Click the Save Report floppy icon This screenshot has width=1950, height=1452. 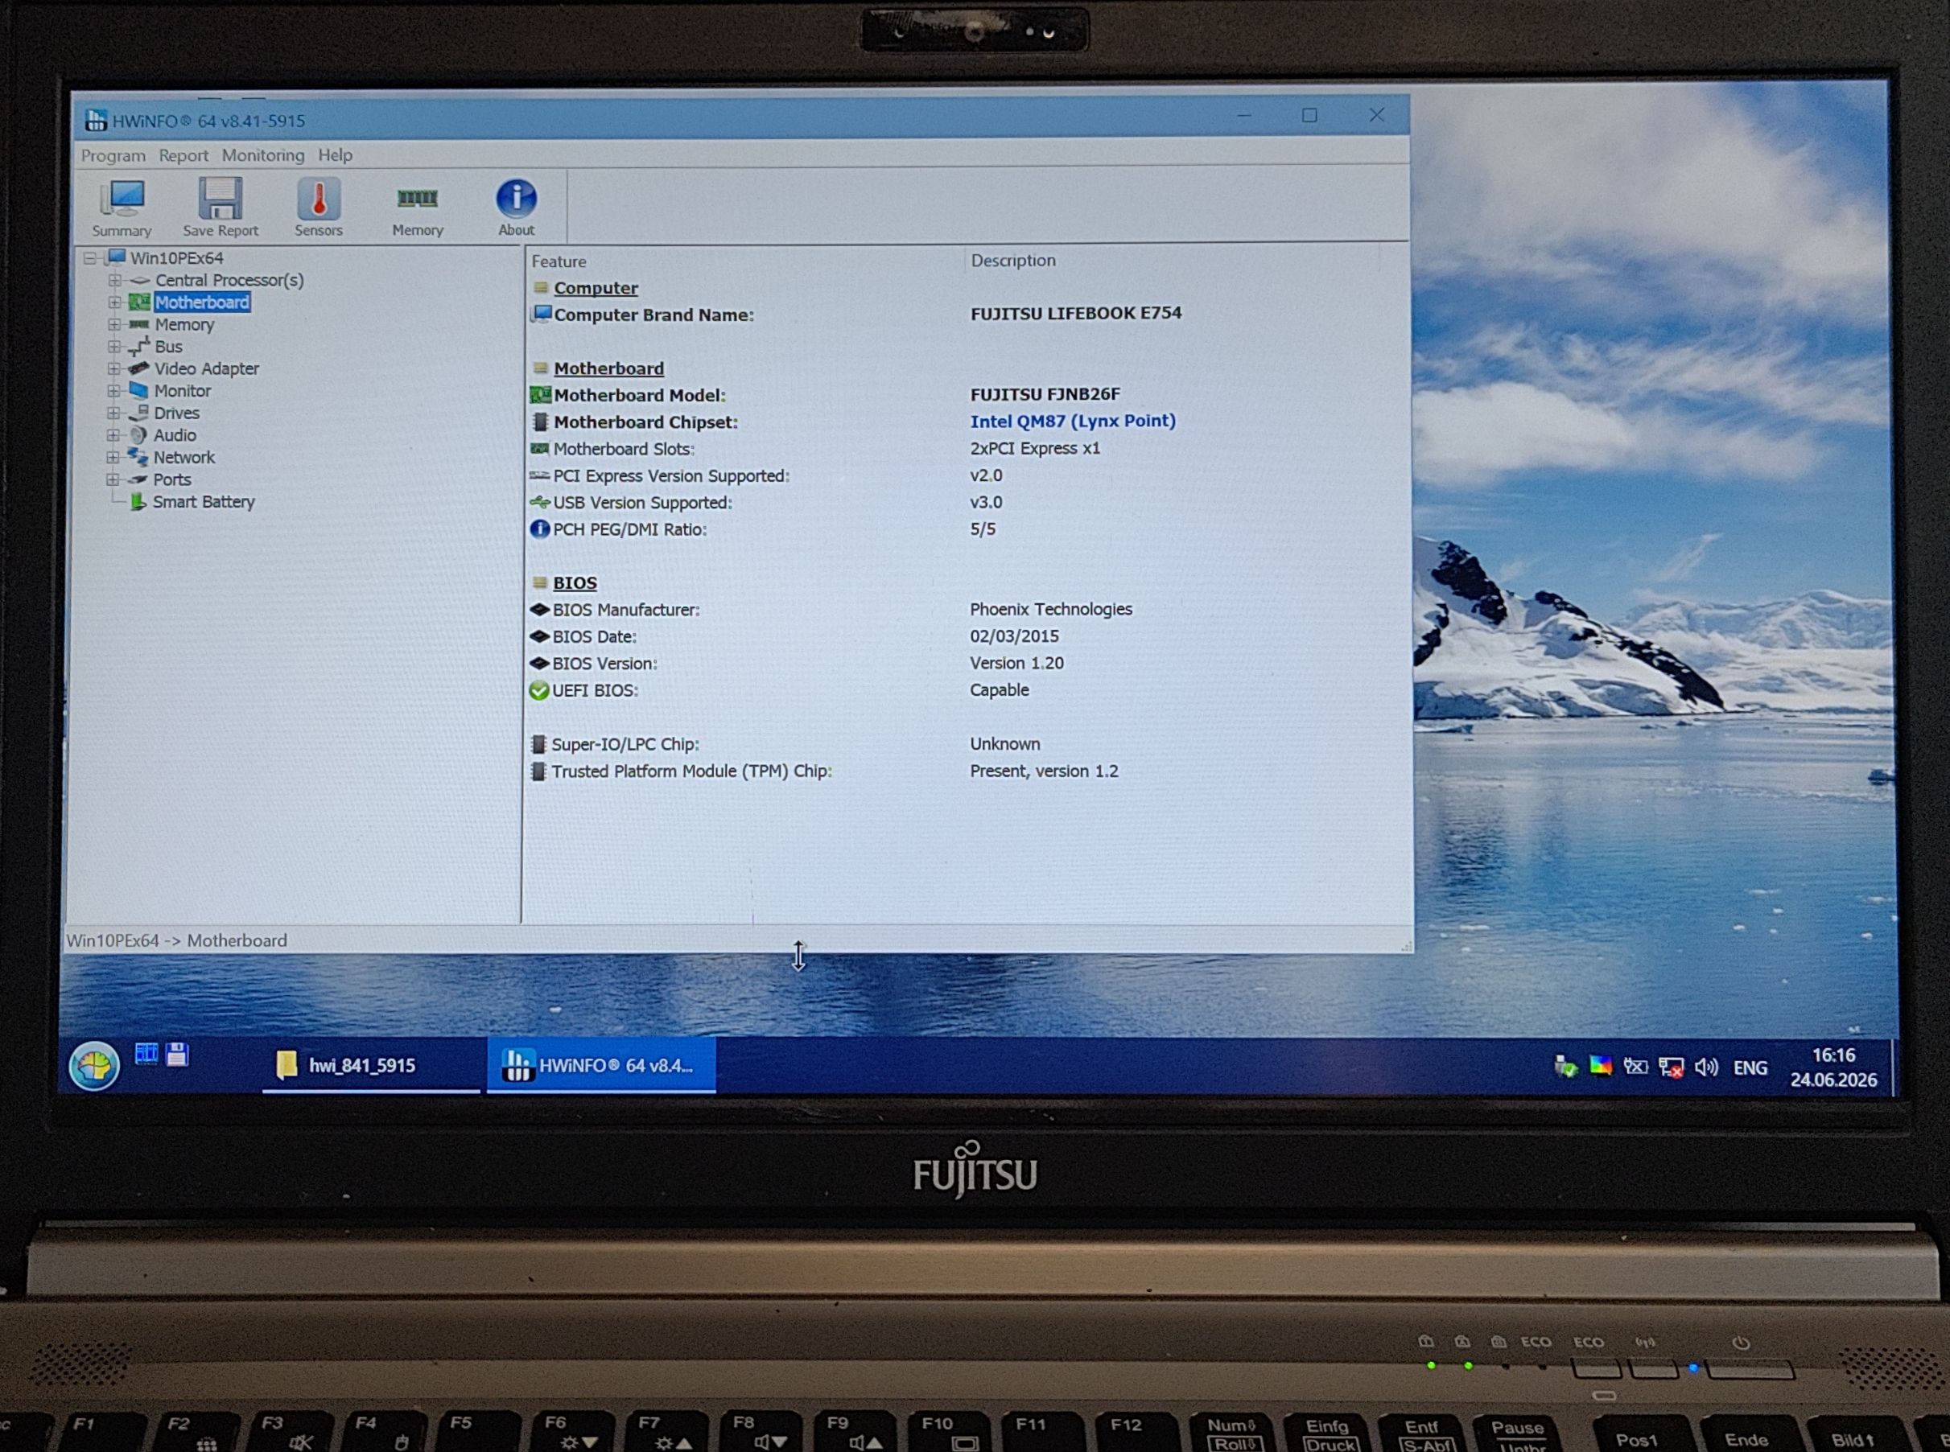(x=220, y=208)
